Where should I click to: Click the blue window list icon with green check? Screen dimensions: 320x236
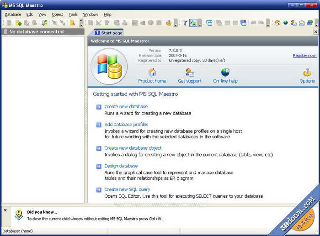pyautogui.click(x=209, y=23)
